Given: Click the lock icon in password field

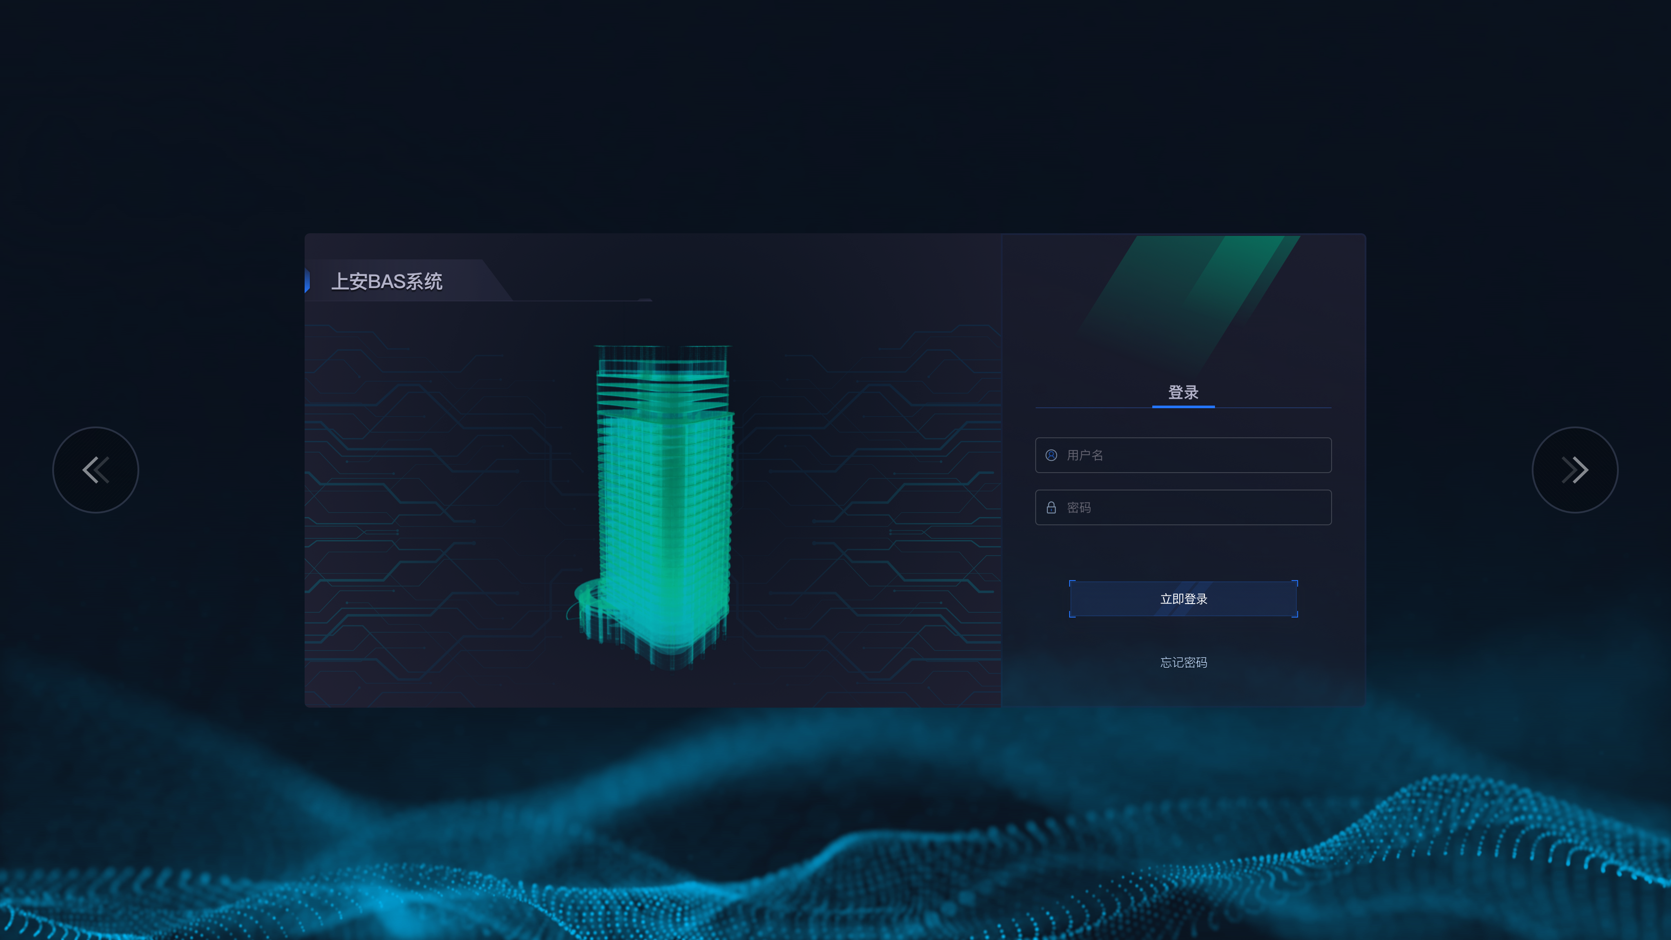Looking at the screenshot, I should point(1051,507).
